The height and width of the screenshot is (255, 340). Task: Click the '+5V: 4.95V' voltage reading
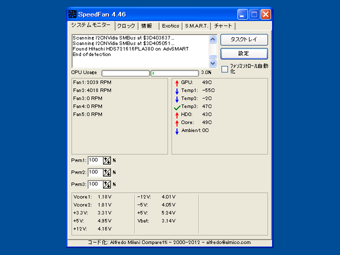tap(92, 221)
